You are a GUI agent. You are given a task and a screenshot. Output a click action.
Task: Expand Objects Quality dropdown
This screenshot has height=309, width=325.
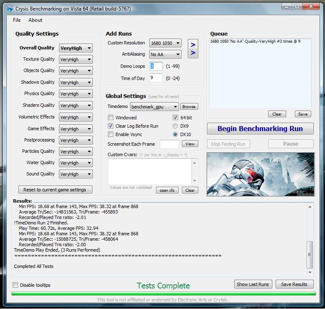(x=76, y=71)
